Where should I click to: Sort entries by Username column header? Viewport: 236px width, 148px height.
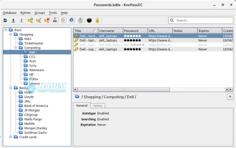pyautogui.click(x=111, y=31)
